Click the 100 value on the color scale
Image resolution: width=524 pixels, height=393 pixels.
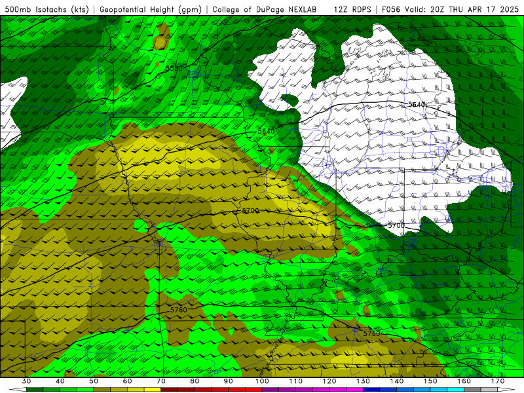pos(262,381)
